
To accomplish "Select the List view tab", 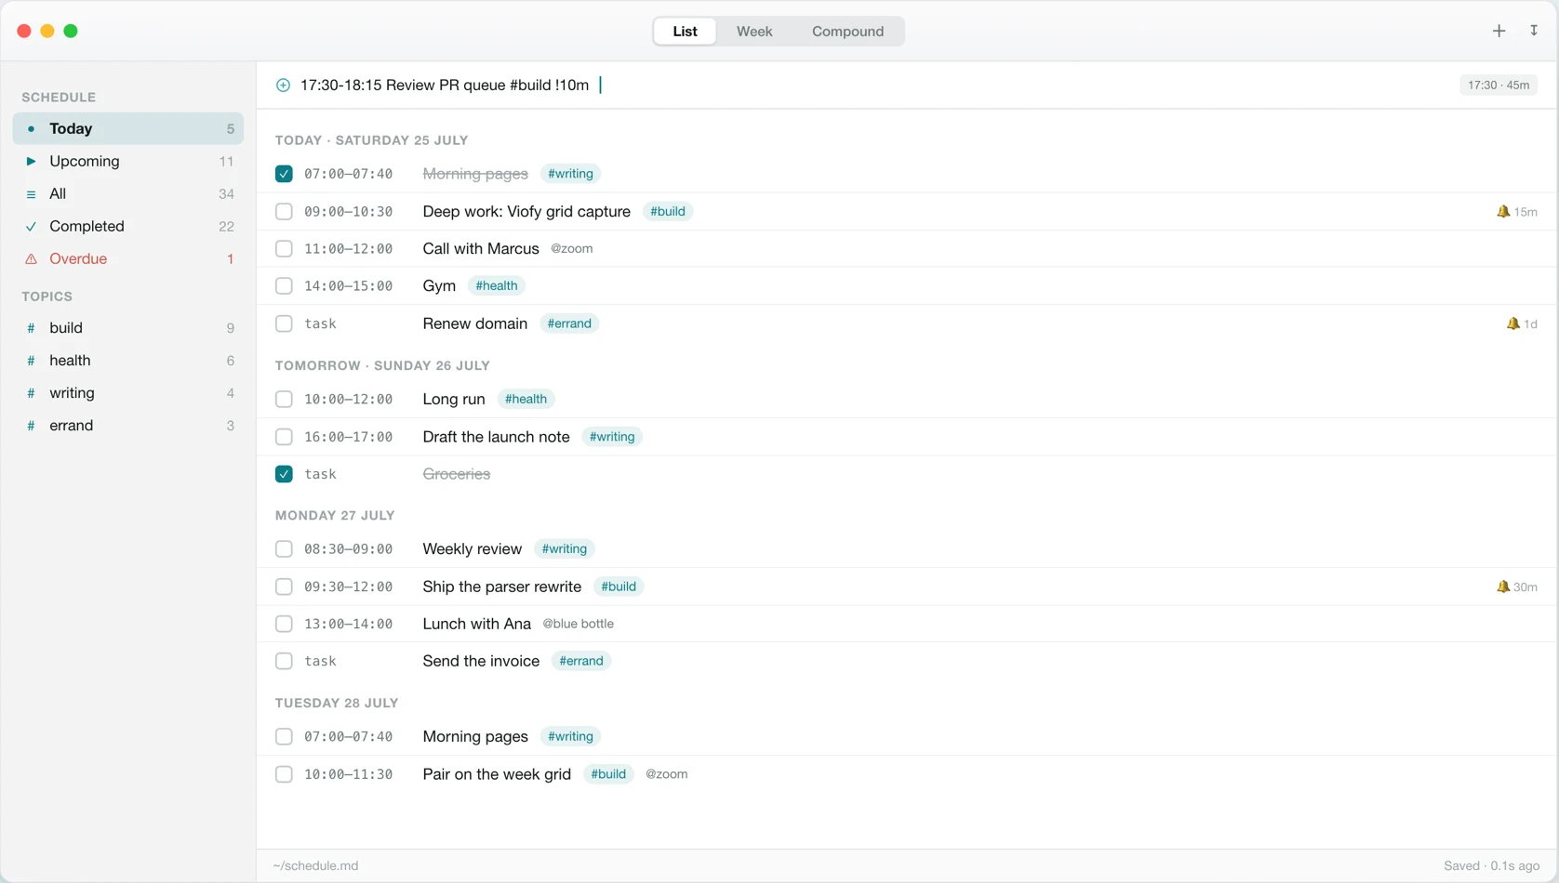I will [685, 32].
